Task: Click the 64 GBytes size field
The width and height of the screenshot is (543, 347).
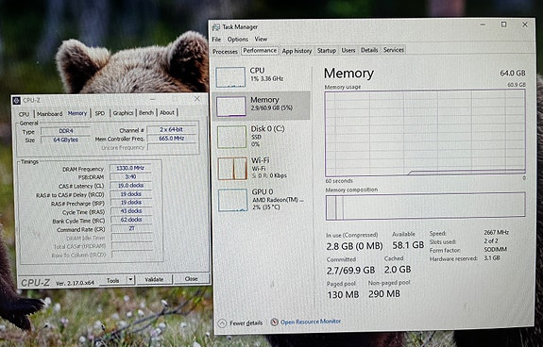Action: click(x=65, y=140)
